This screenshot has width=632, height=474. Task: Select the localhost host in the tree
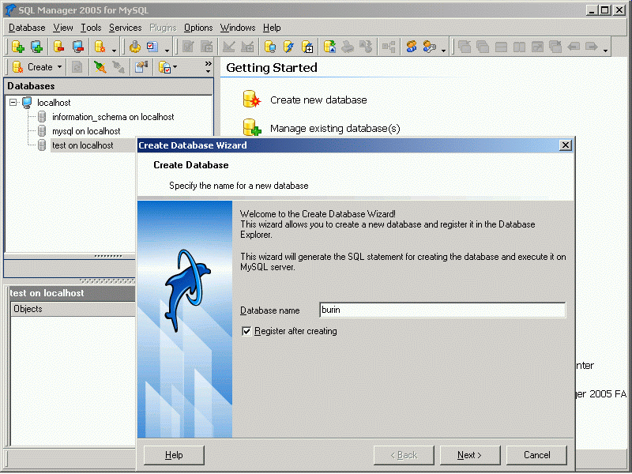(x=54, y=103)
